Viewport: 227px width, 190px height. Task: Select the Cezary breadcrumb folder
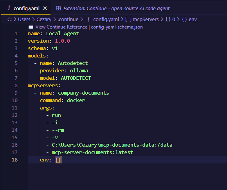tap(44, 20)
